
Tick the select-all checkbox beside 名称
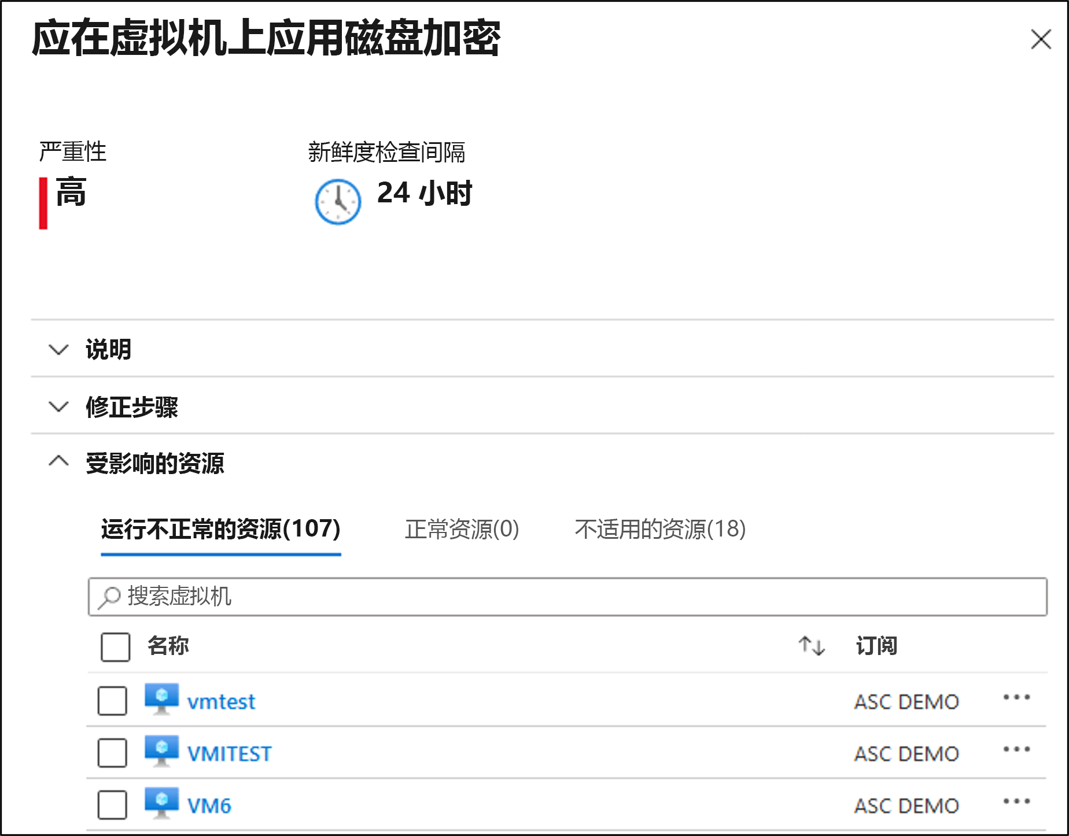click(115, 646)
